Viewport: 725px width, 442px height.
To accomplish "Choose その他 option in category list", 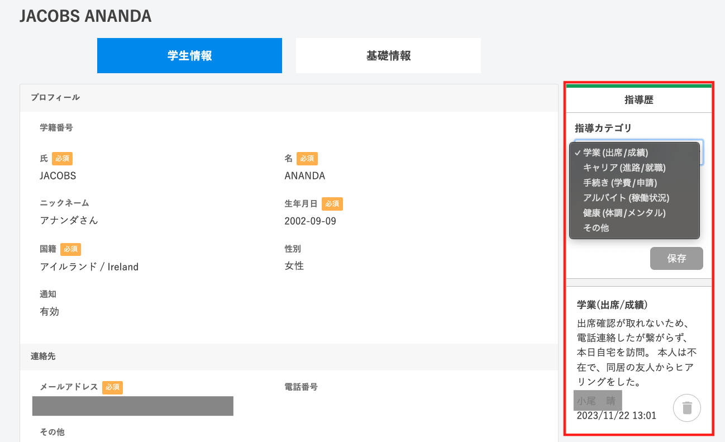I will click(634, 228).
